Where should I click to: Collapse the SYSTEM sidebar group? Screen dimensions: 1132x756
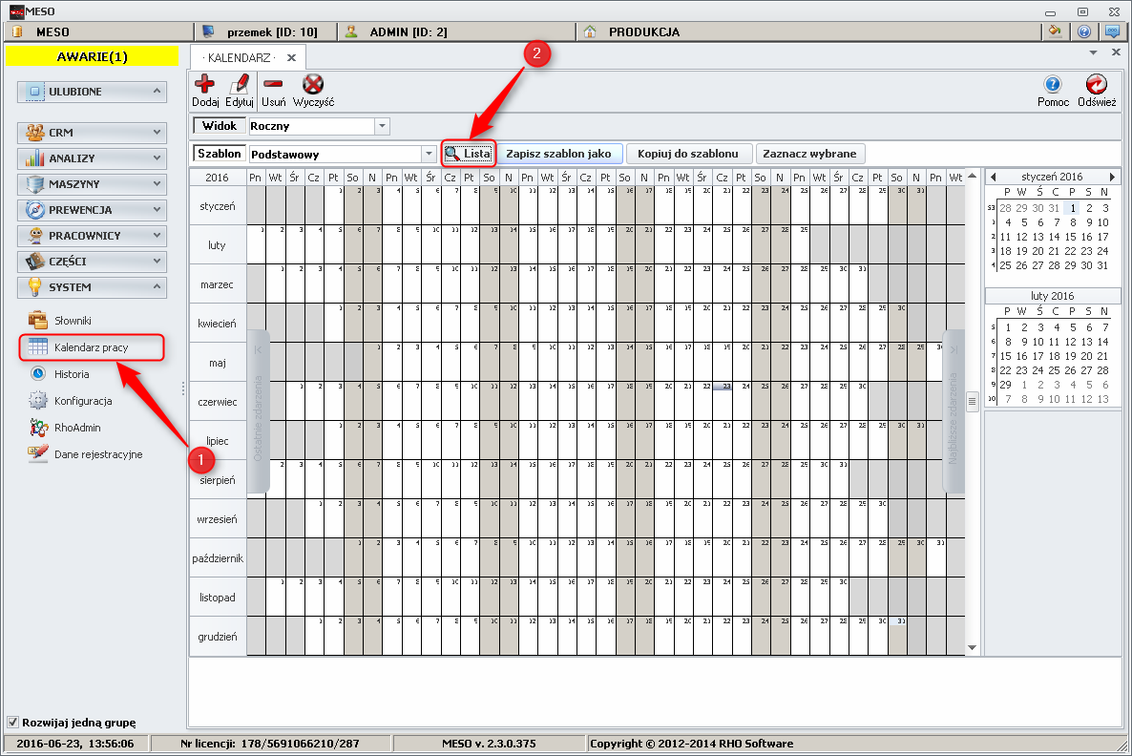click(x=92, y=287)
